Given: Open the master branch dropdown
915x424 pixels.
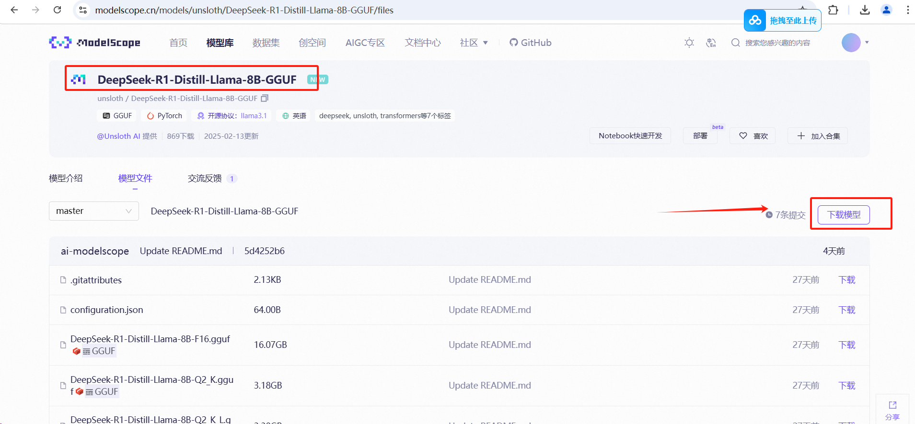Looking at the screenshot, I should (94, 211).
